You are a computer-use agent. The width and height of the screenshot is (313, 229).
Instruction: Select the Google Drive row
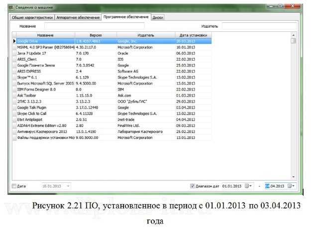click(114, 41)
